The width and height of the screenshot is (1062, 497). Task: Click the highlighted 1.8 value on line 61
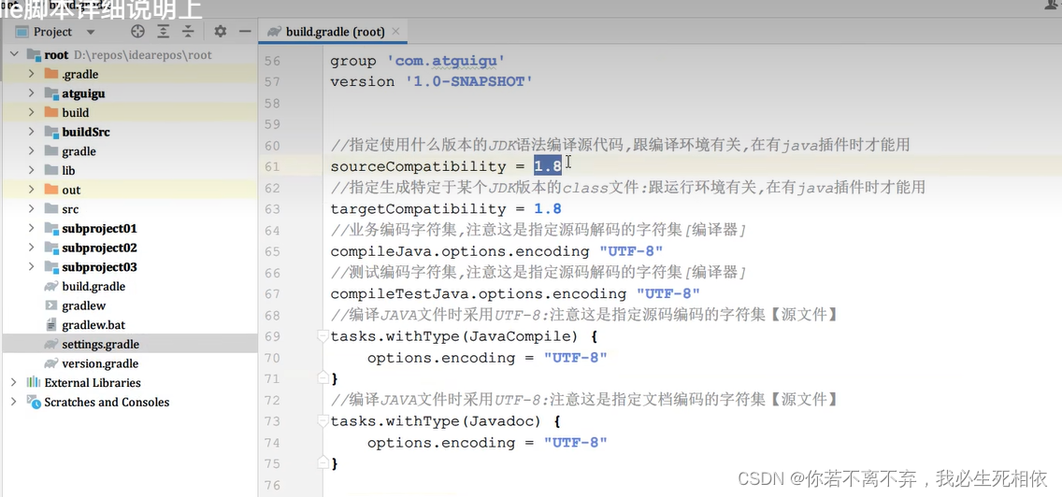pos(547,166)
